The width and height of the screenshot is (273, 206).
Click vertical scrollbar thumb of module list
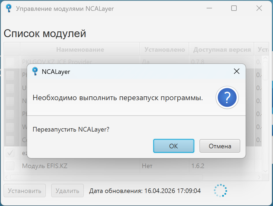pyautogui.click(x=265, y=71)
